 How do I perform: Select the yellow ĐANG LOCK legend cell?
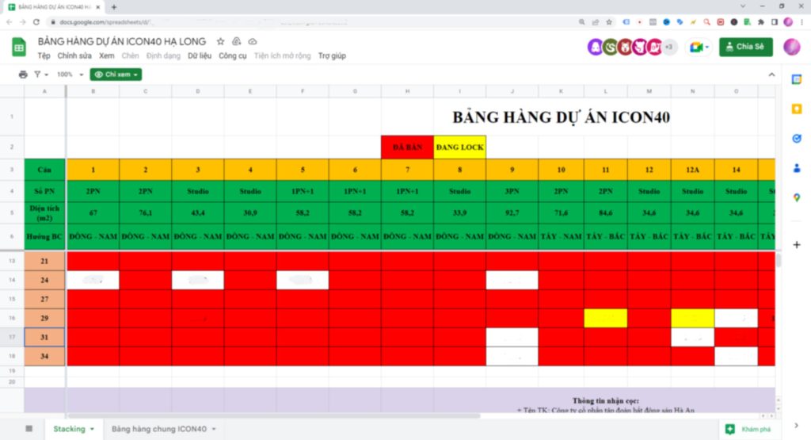[460, 147]
